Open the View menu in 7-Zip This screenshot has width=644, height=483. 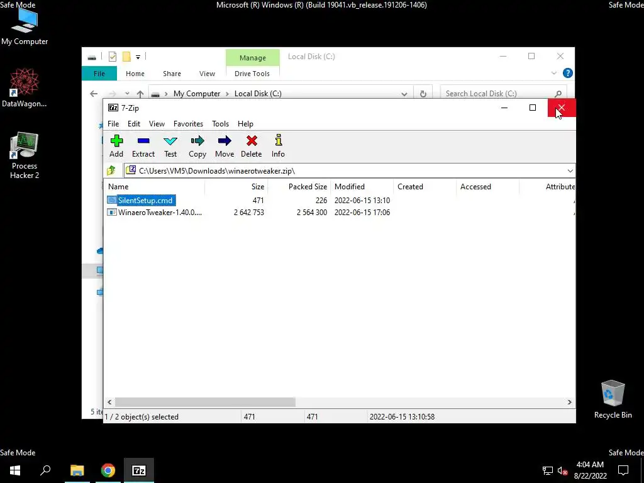click(157, 124)
